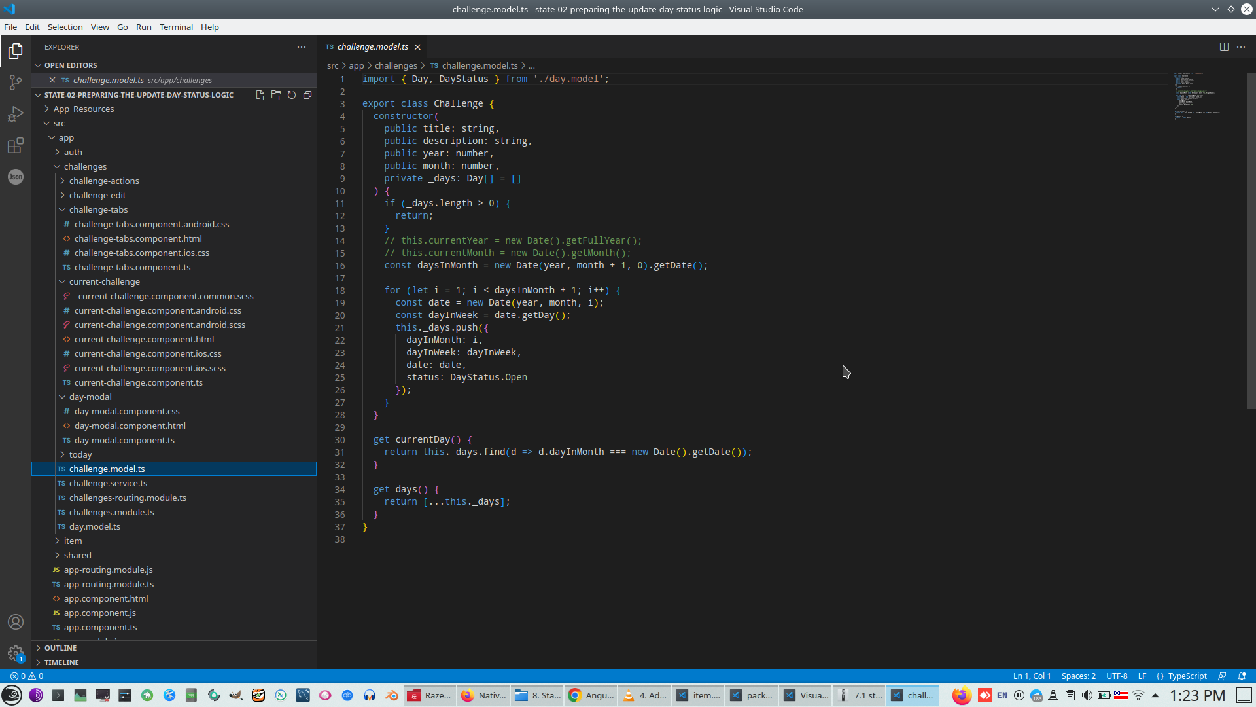This screenshot has width=1256, height=707.
Task: Expand the TIMELINE section
Action: (61, 662)
